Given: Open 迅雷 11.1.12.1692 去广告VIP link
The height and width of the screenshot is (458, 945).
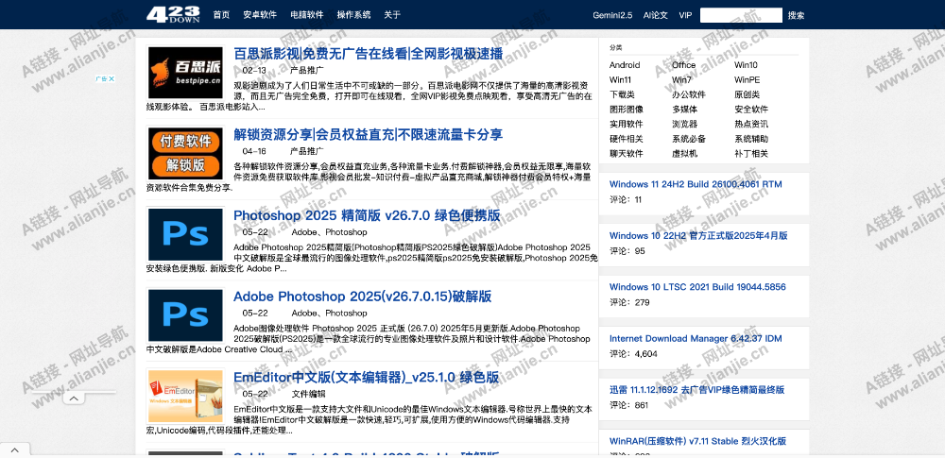Looking at the screenshot, I should (x=696, y=390).
